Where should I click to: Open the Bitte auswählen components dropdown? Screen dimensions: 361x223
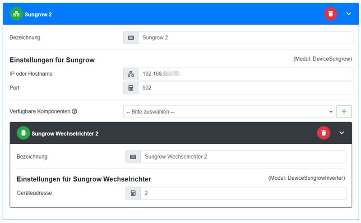229,112
